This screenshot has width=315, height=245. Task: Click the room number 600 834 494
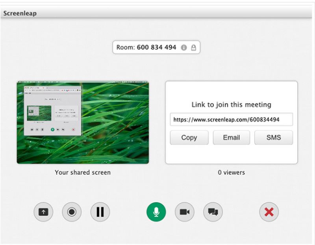(x=156, y=47)
